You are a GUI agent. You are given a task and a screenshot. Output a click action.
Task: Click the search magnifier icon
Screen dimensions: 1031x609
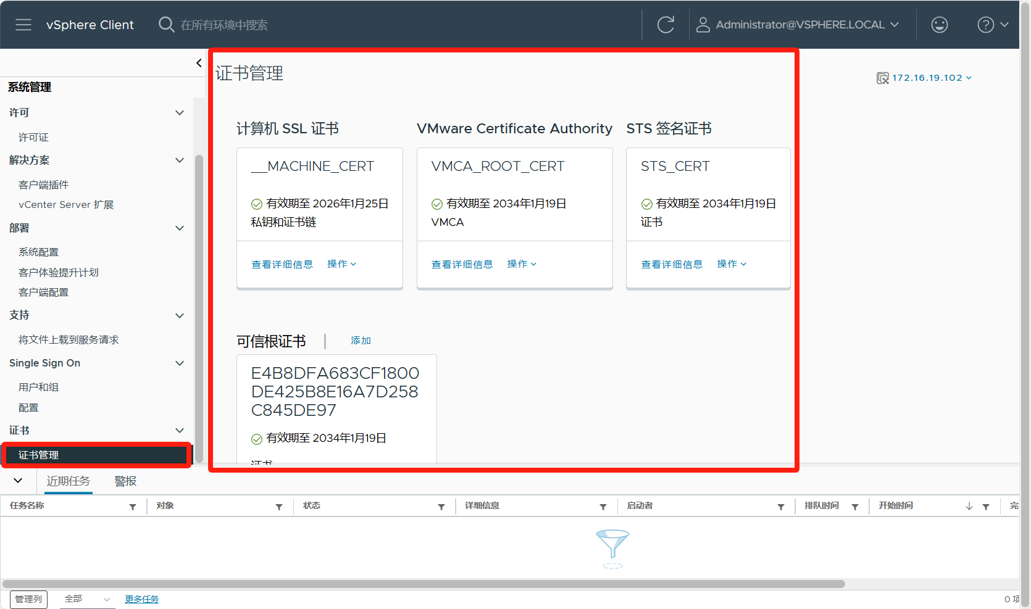click(x=166, y=25)
